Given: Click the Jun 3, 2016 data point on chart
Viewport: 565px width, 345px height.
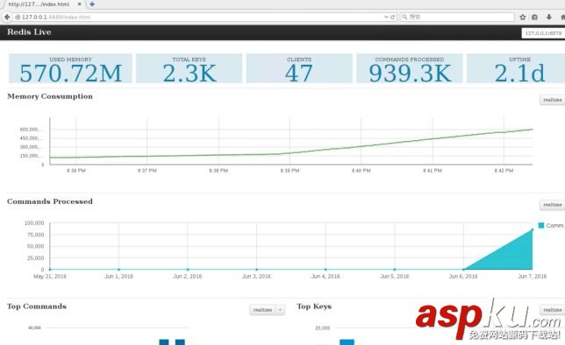Looking at the screenshot, I should click(256, 269).
